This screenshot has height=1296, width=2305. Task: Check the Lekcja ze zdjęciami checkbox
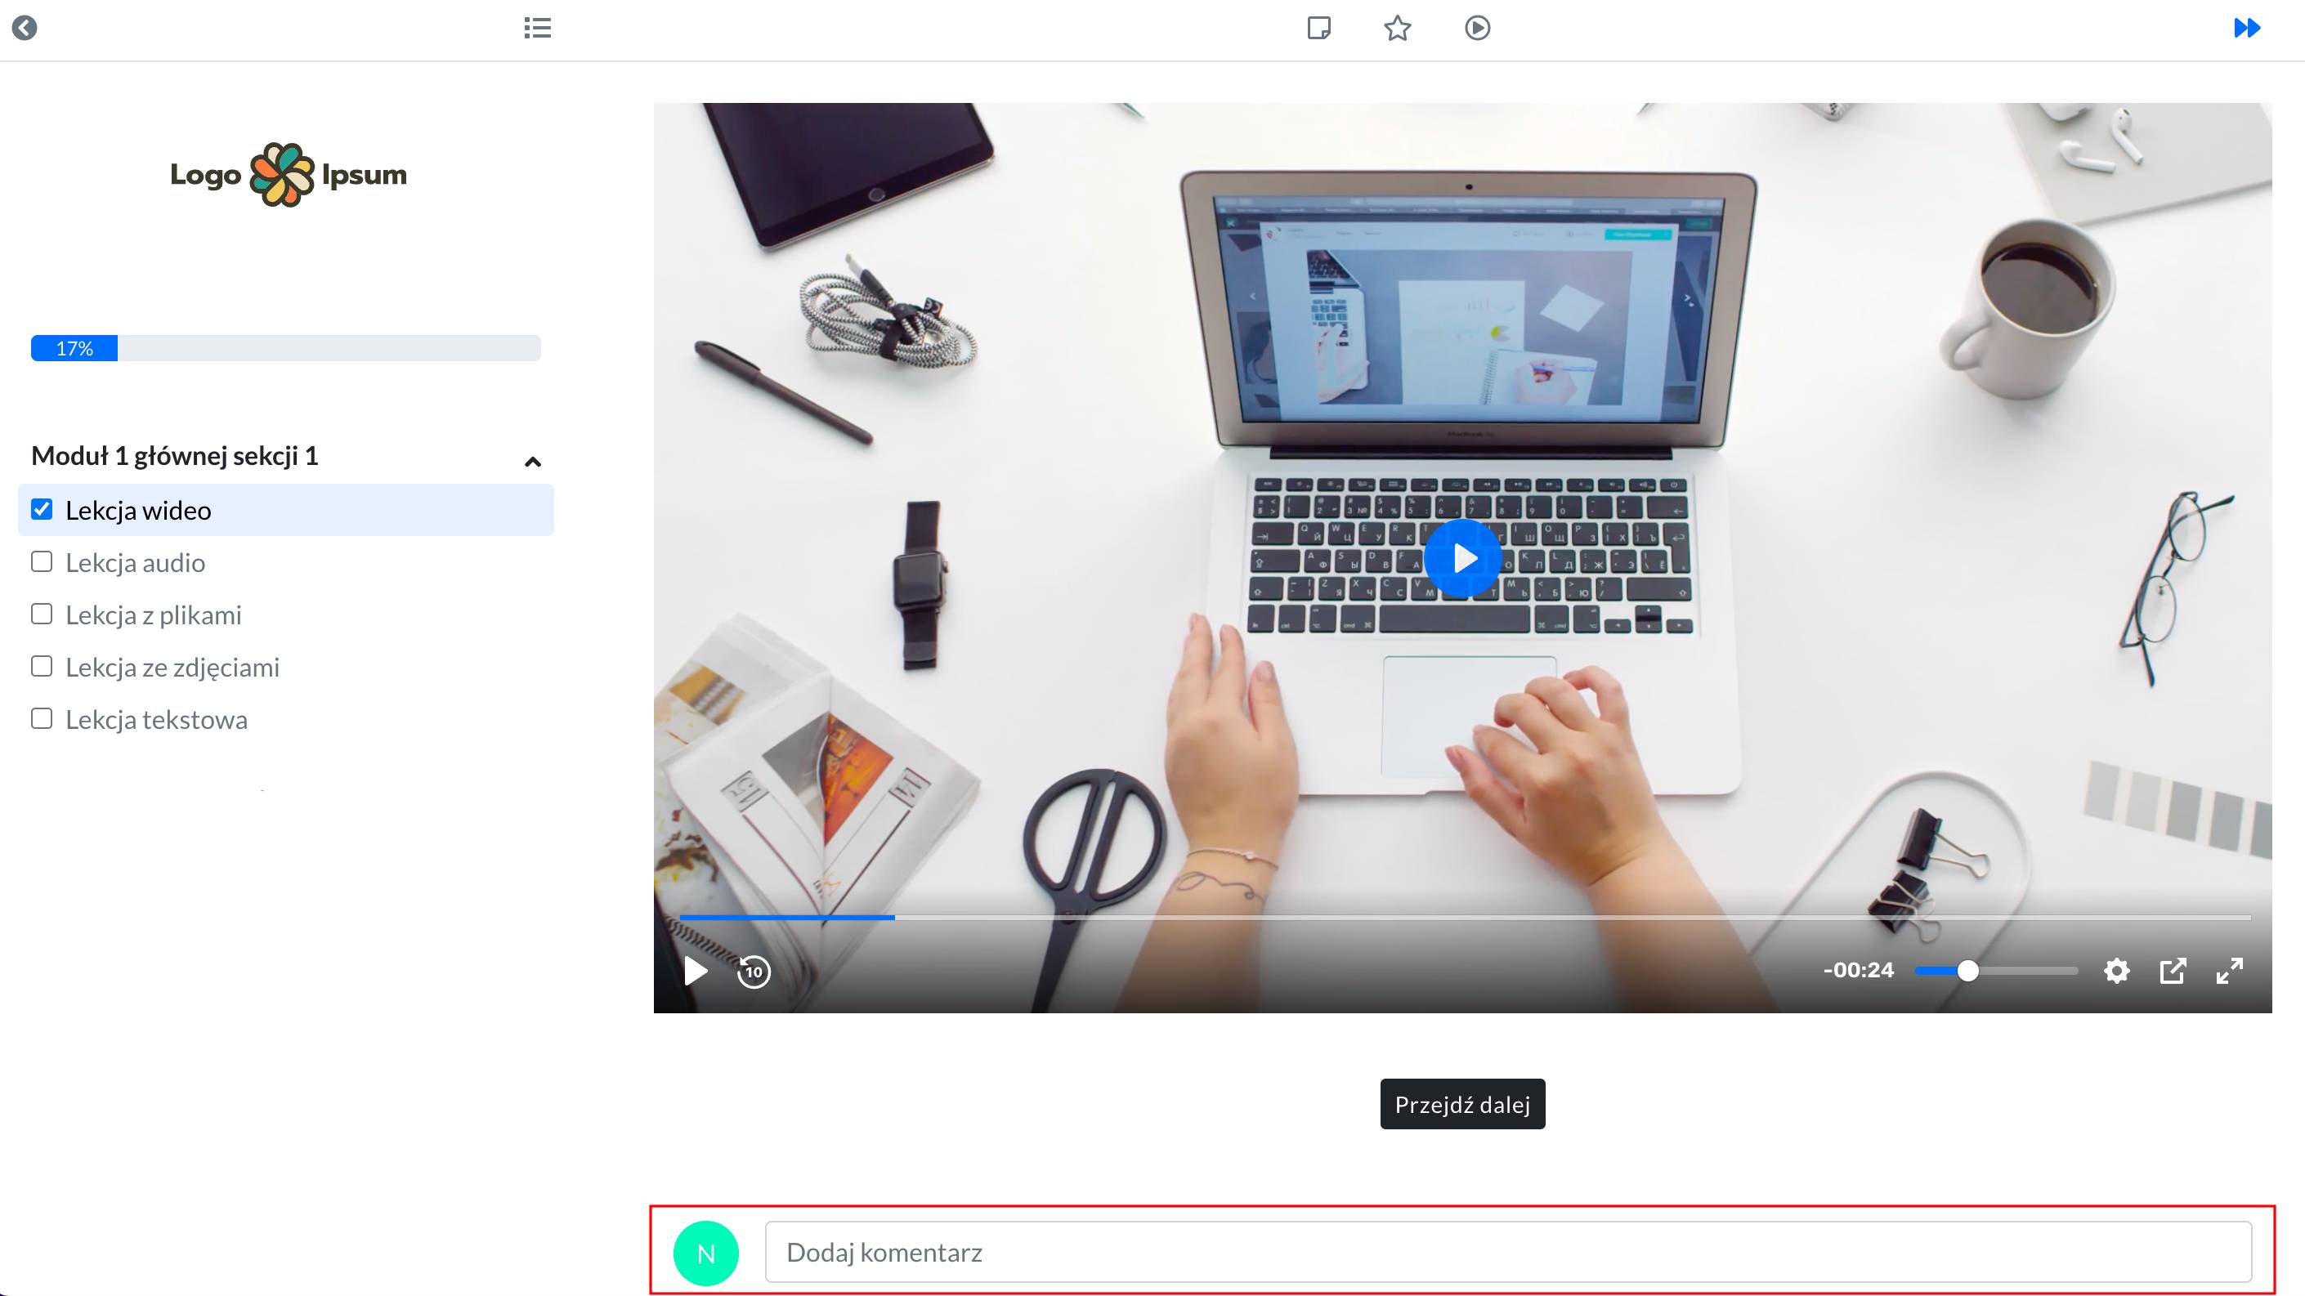pyautogui.click(x=42, y=666)
